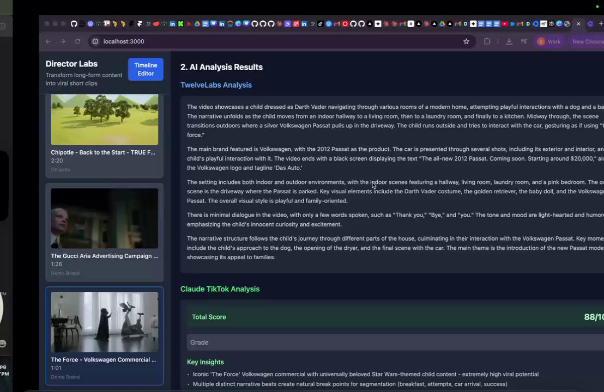
Task: Click the 2:20 duration label
Action: coord(57,161)
